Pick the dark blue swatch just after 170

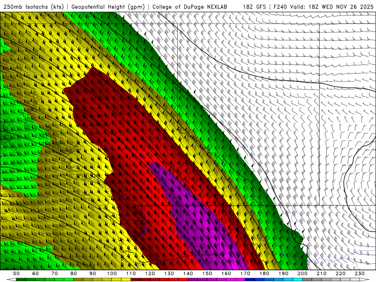250,279
